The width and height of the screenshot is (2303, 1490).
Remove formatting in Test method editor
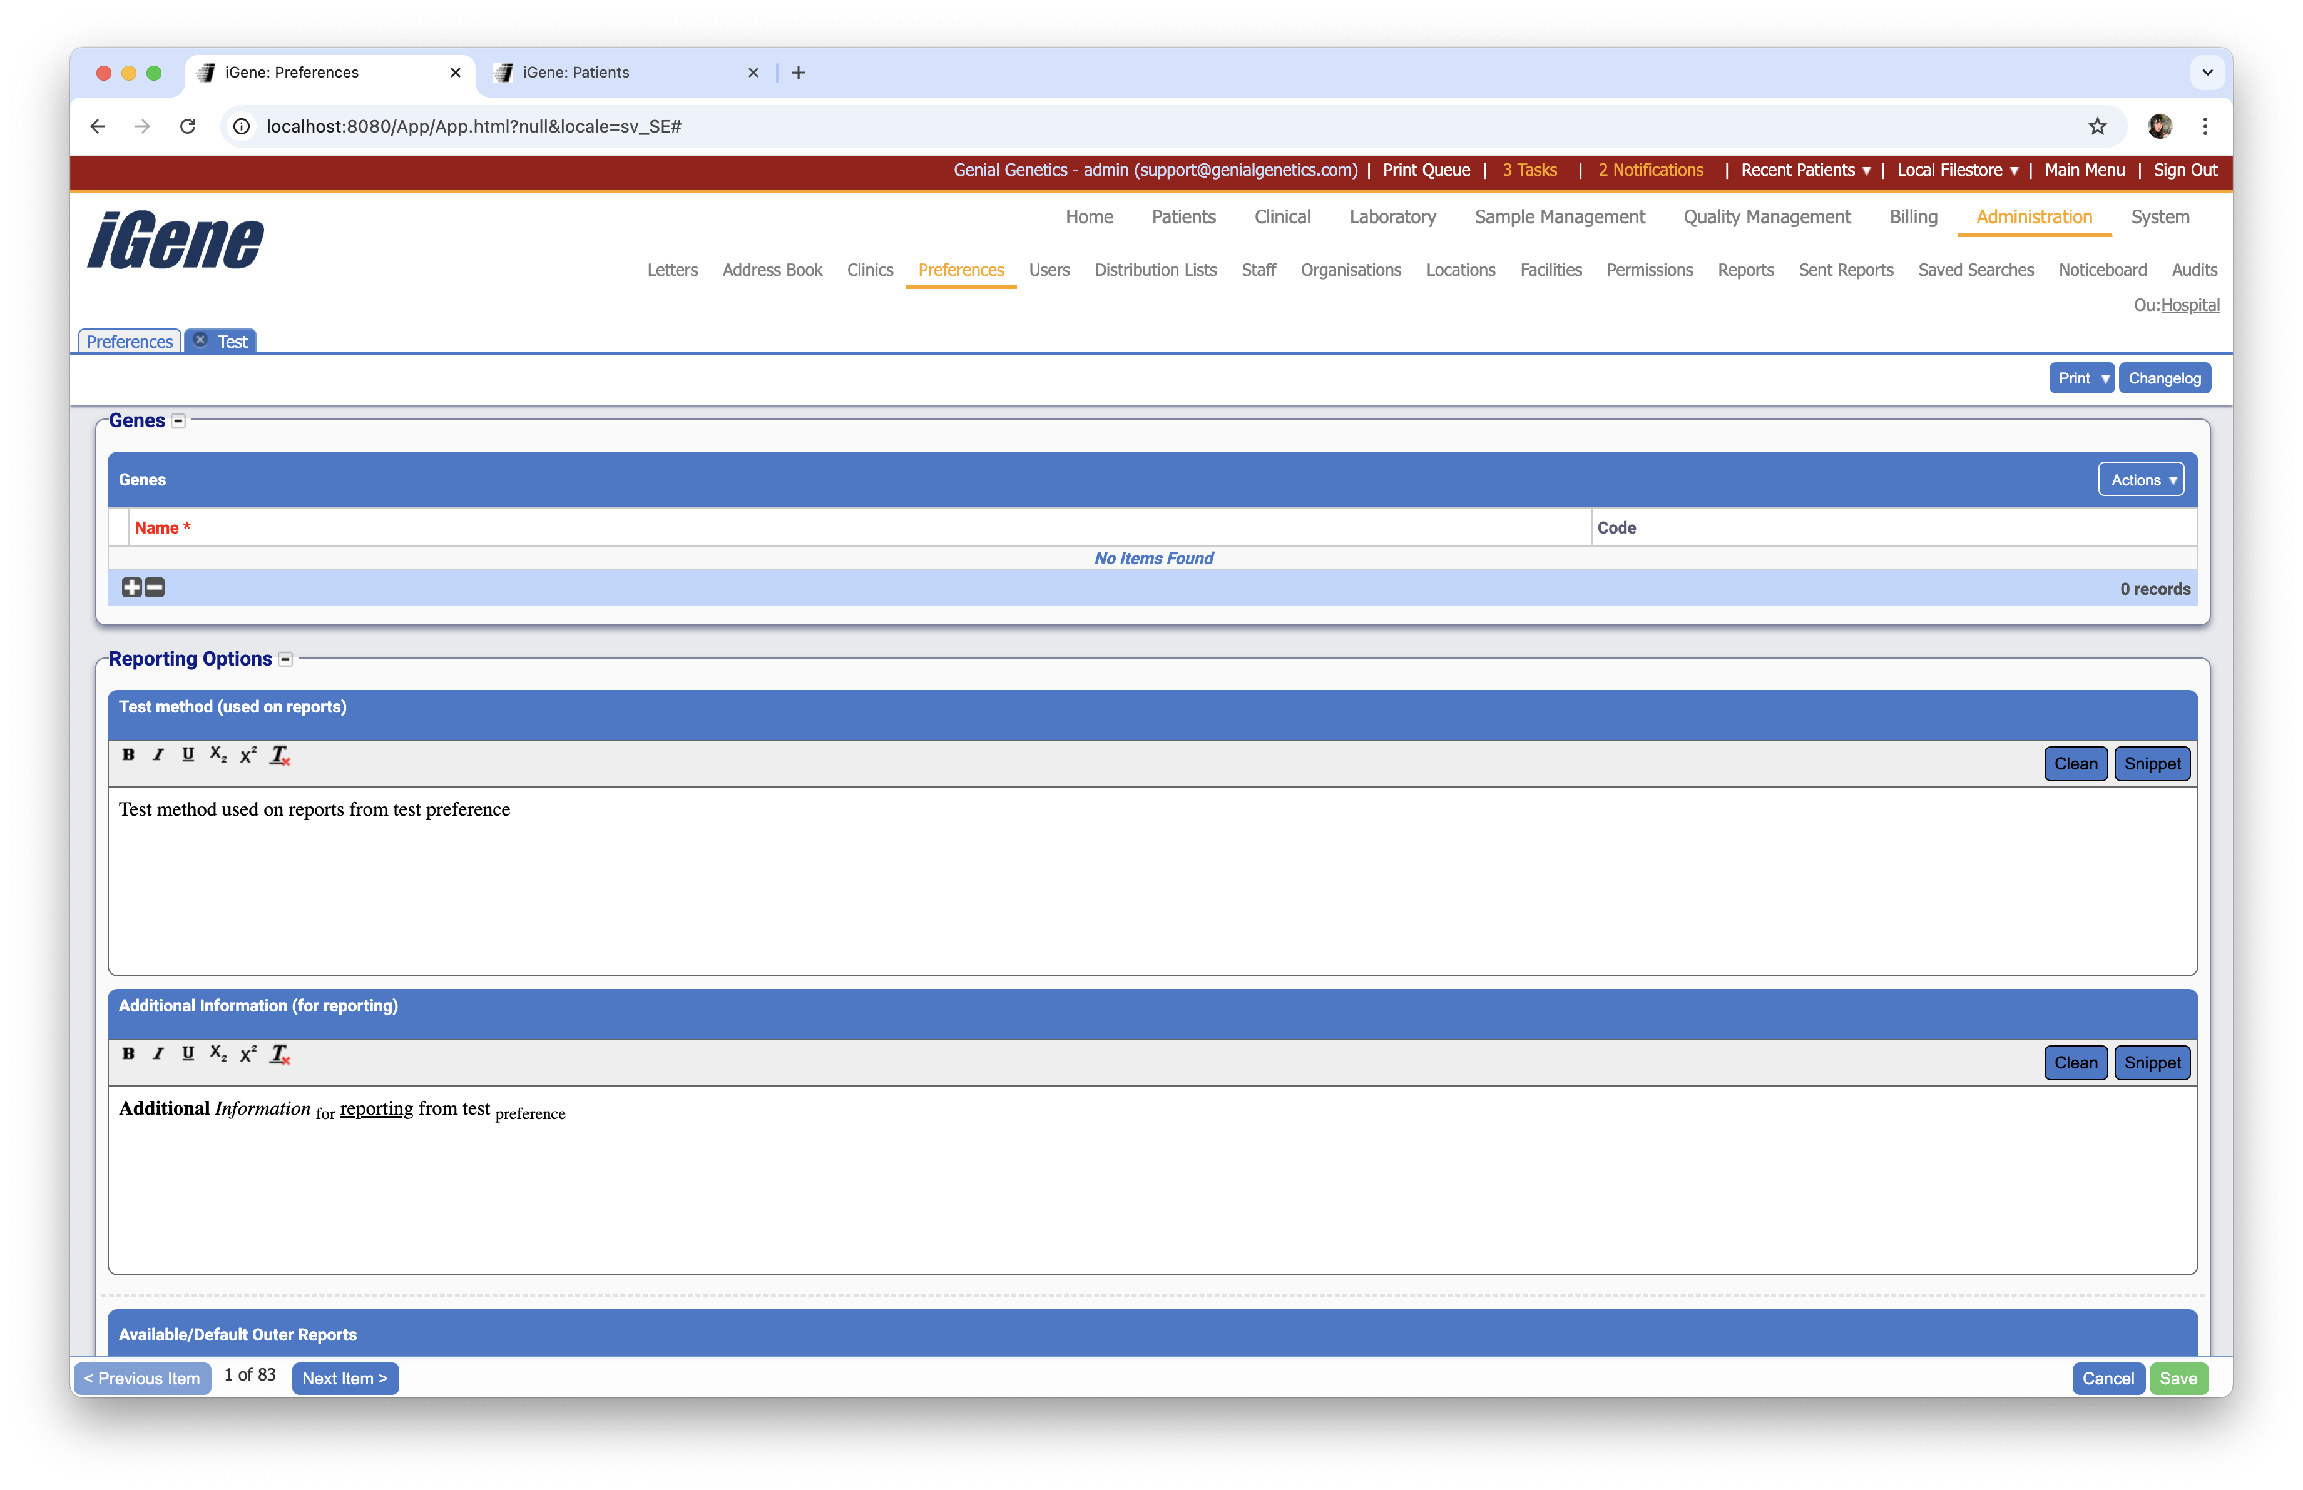pos(280,754)
